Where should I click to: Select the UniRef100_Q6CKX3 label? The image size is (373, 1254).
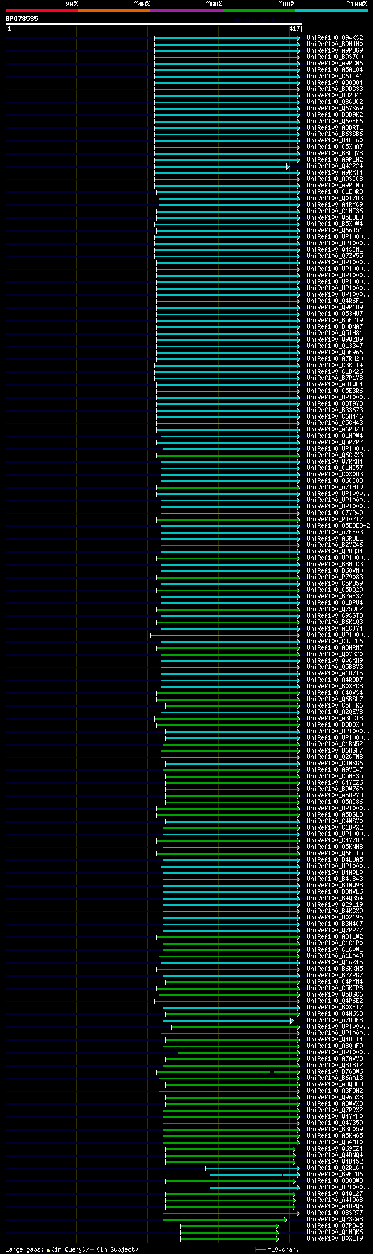335,455
